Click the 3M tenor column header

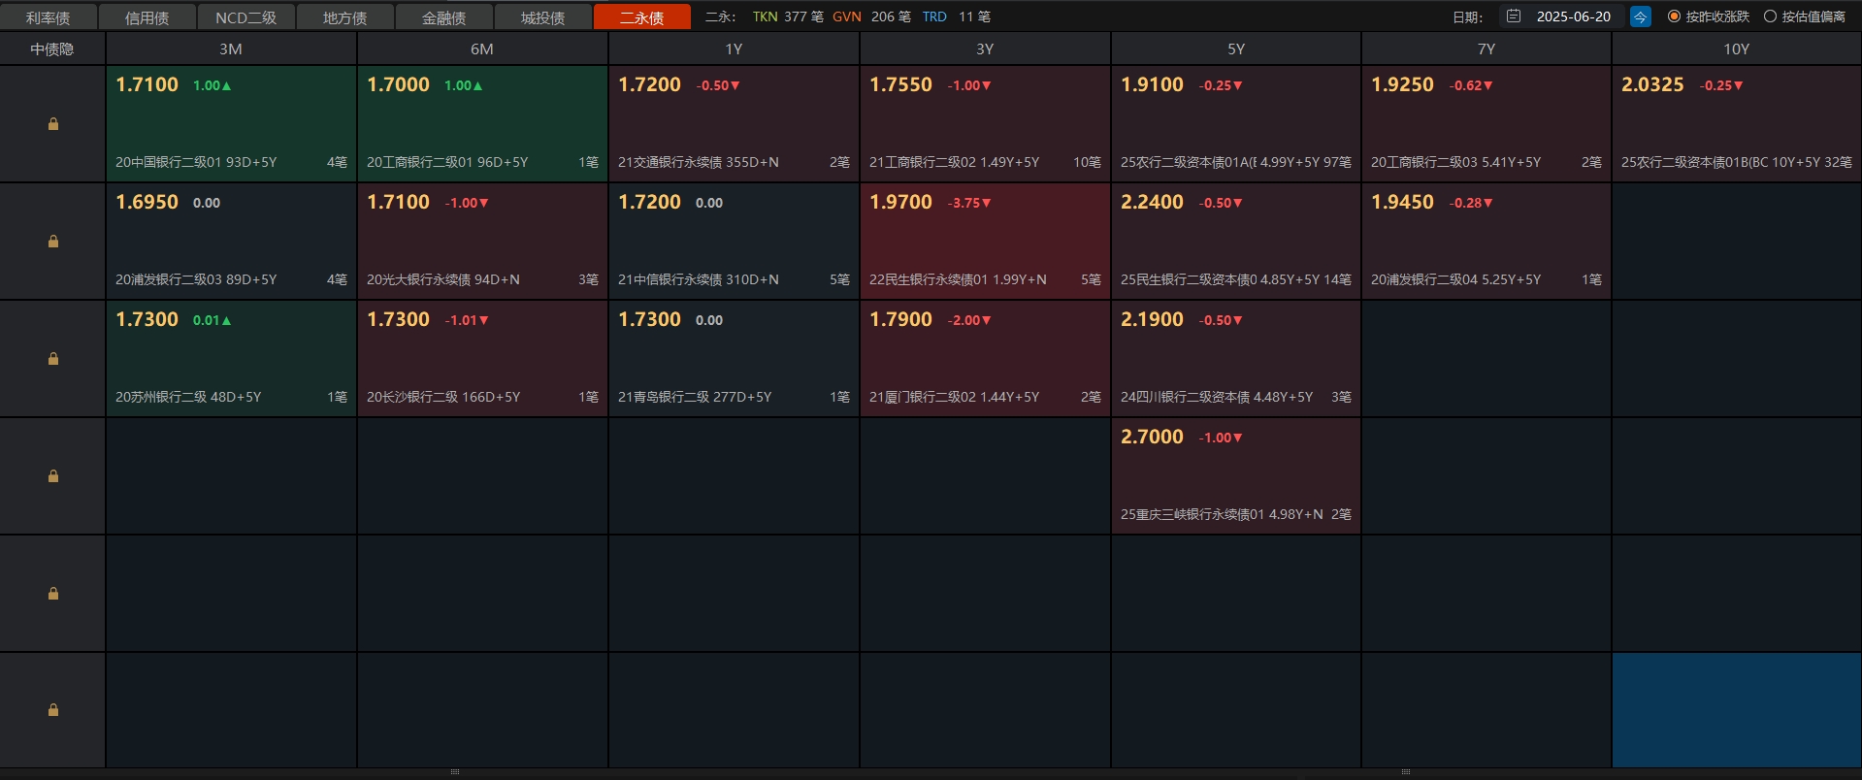point(231,49)
